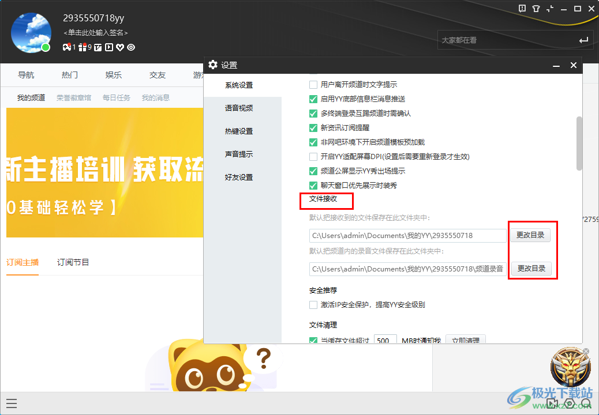Screen dimensions: 599x415
Task: Uncheck YY bottom info bar message push
Action: pos(313,99)
